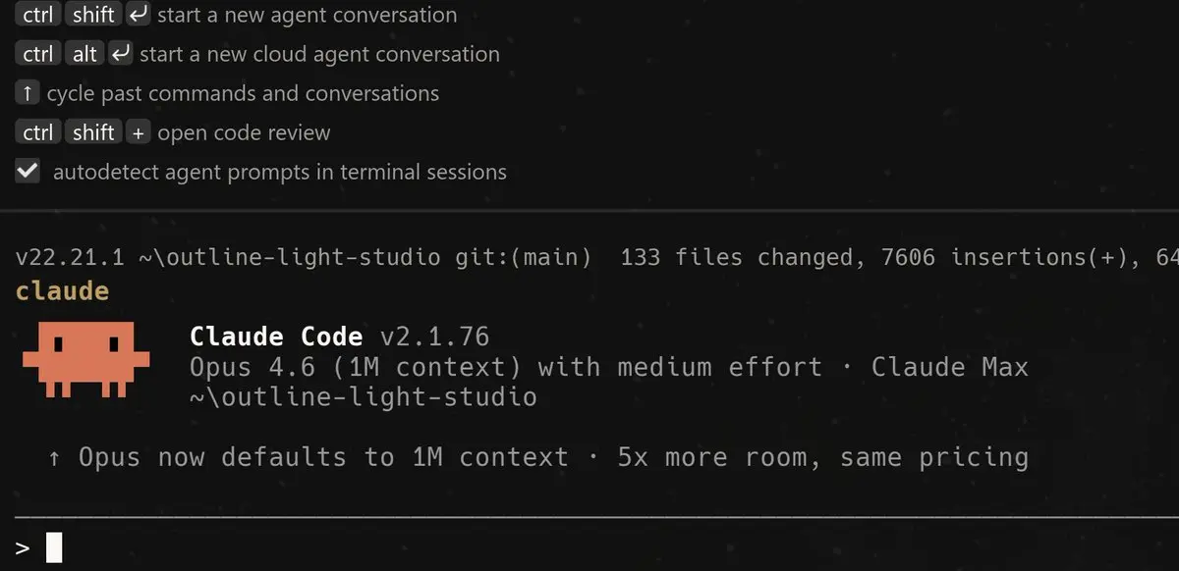Open code review via its shortcut hint
This screenshot has width=1179, height=571.
click(244, 132)
